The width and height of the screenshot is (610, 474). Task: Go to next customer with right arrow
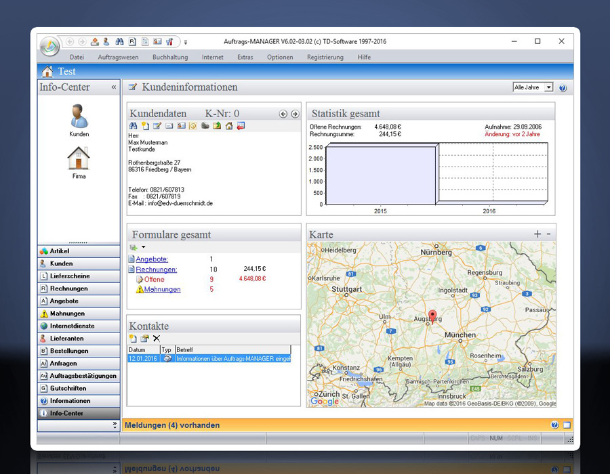click(295, 114)
